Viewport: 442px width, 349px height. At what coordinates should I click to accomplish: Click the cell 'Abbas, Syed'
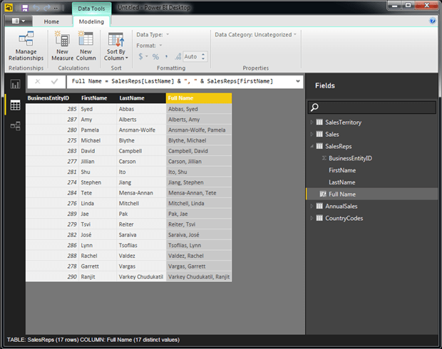[x=199, y=109]
